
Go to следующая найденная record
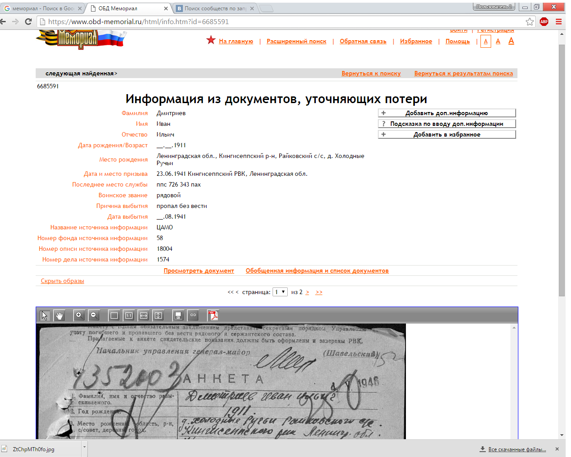81,74
